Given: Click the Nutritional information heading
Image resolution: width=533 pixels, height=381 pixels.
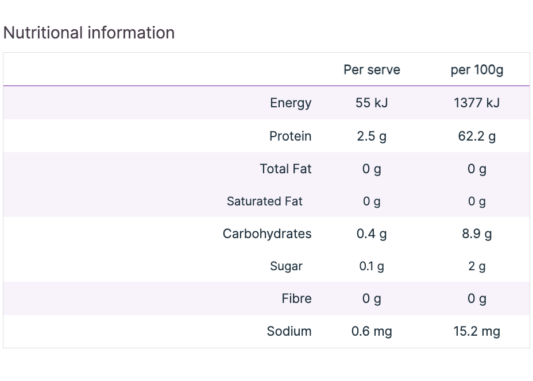Looking at the screenshot, I should point(89,33).
